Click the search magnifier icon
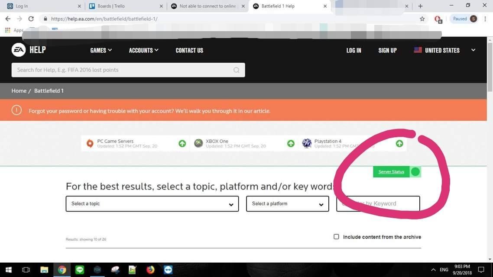The height and width of the screenshot is (277, 493). [x=237, y=70]
